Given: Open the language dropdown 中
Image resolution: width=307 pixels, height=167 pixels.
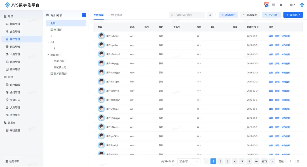Looking at the screenshot, I should point(292,5).
